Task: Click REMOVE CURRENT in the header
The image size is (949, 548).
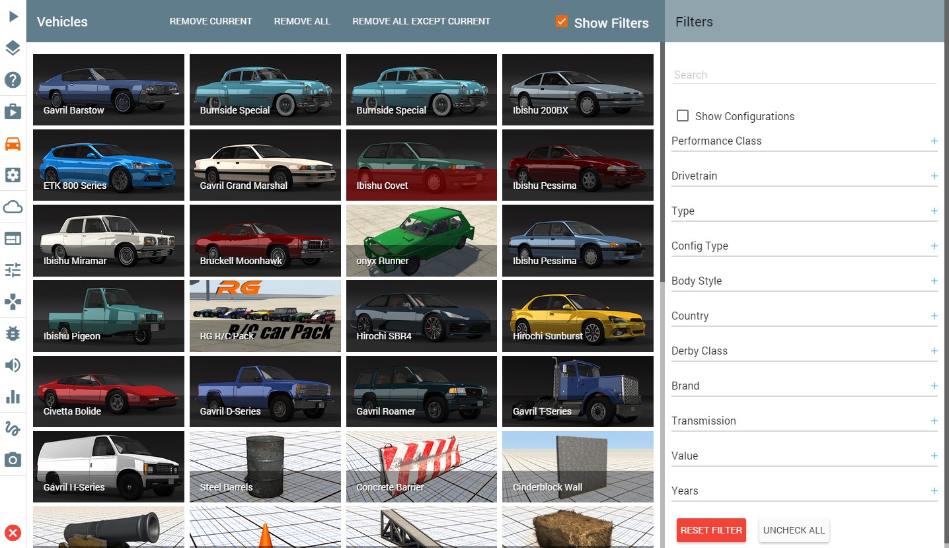Action: 211,21
